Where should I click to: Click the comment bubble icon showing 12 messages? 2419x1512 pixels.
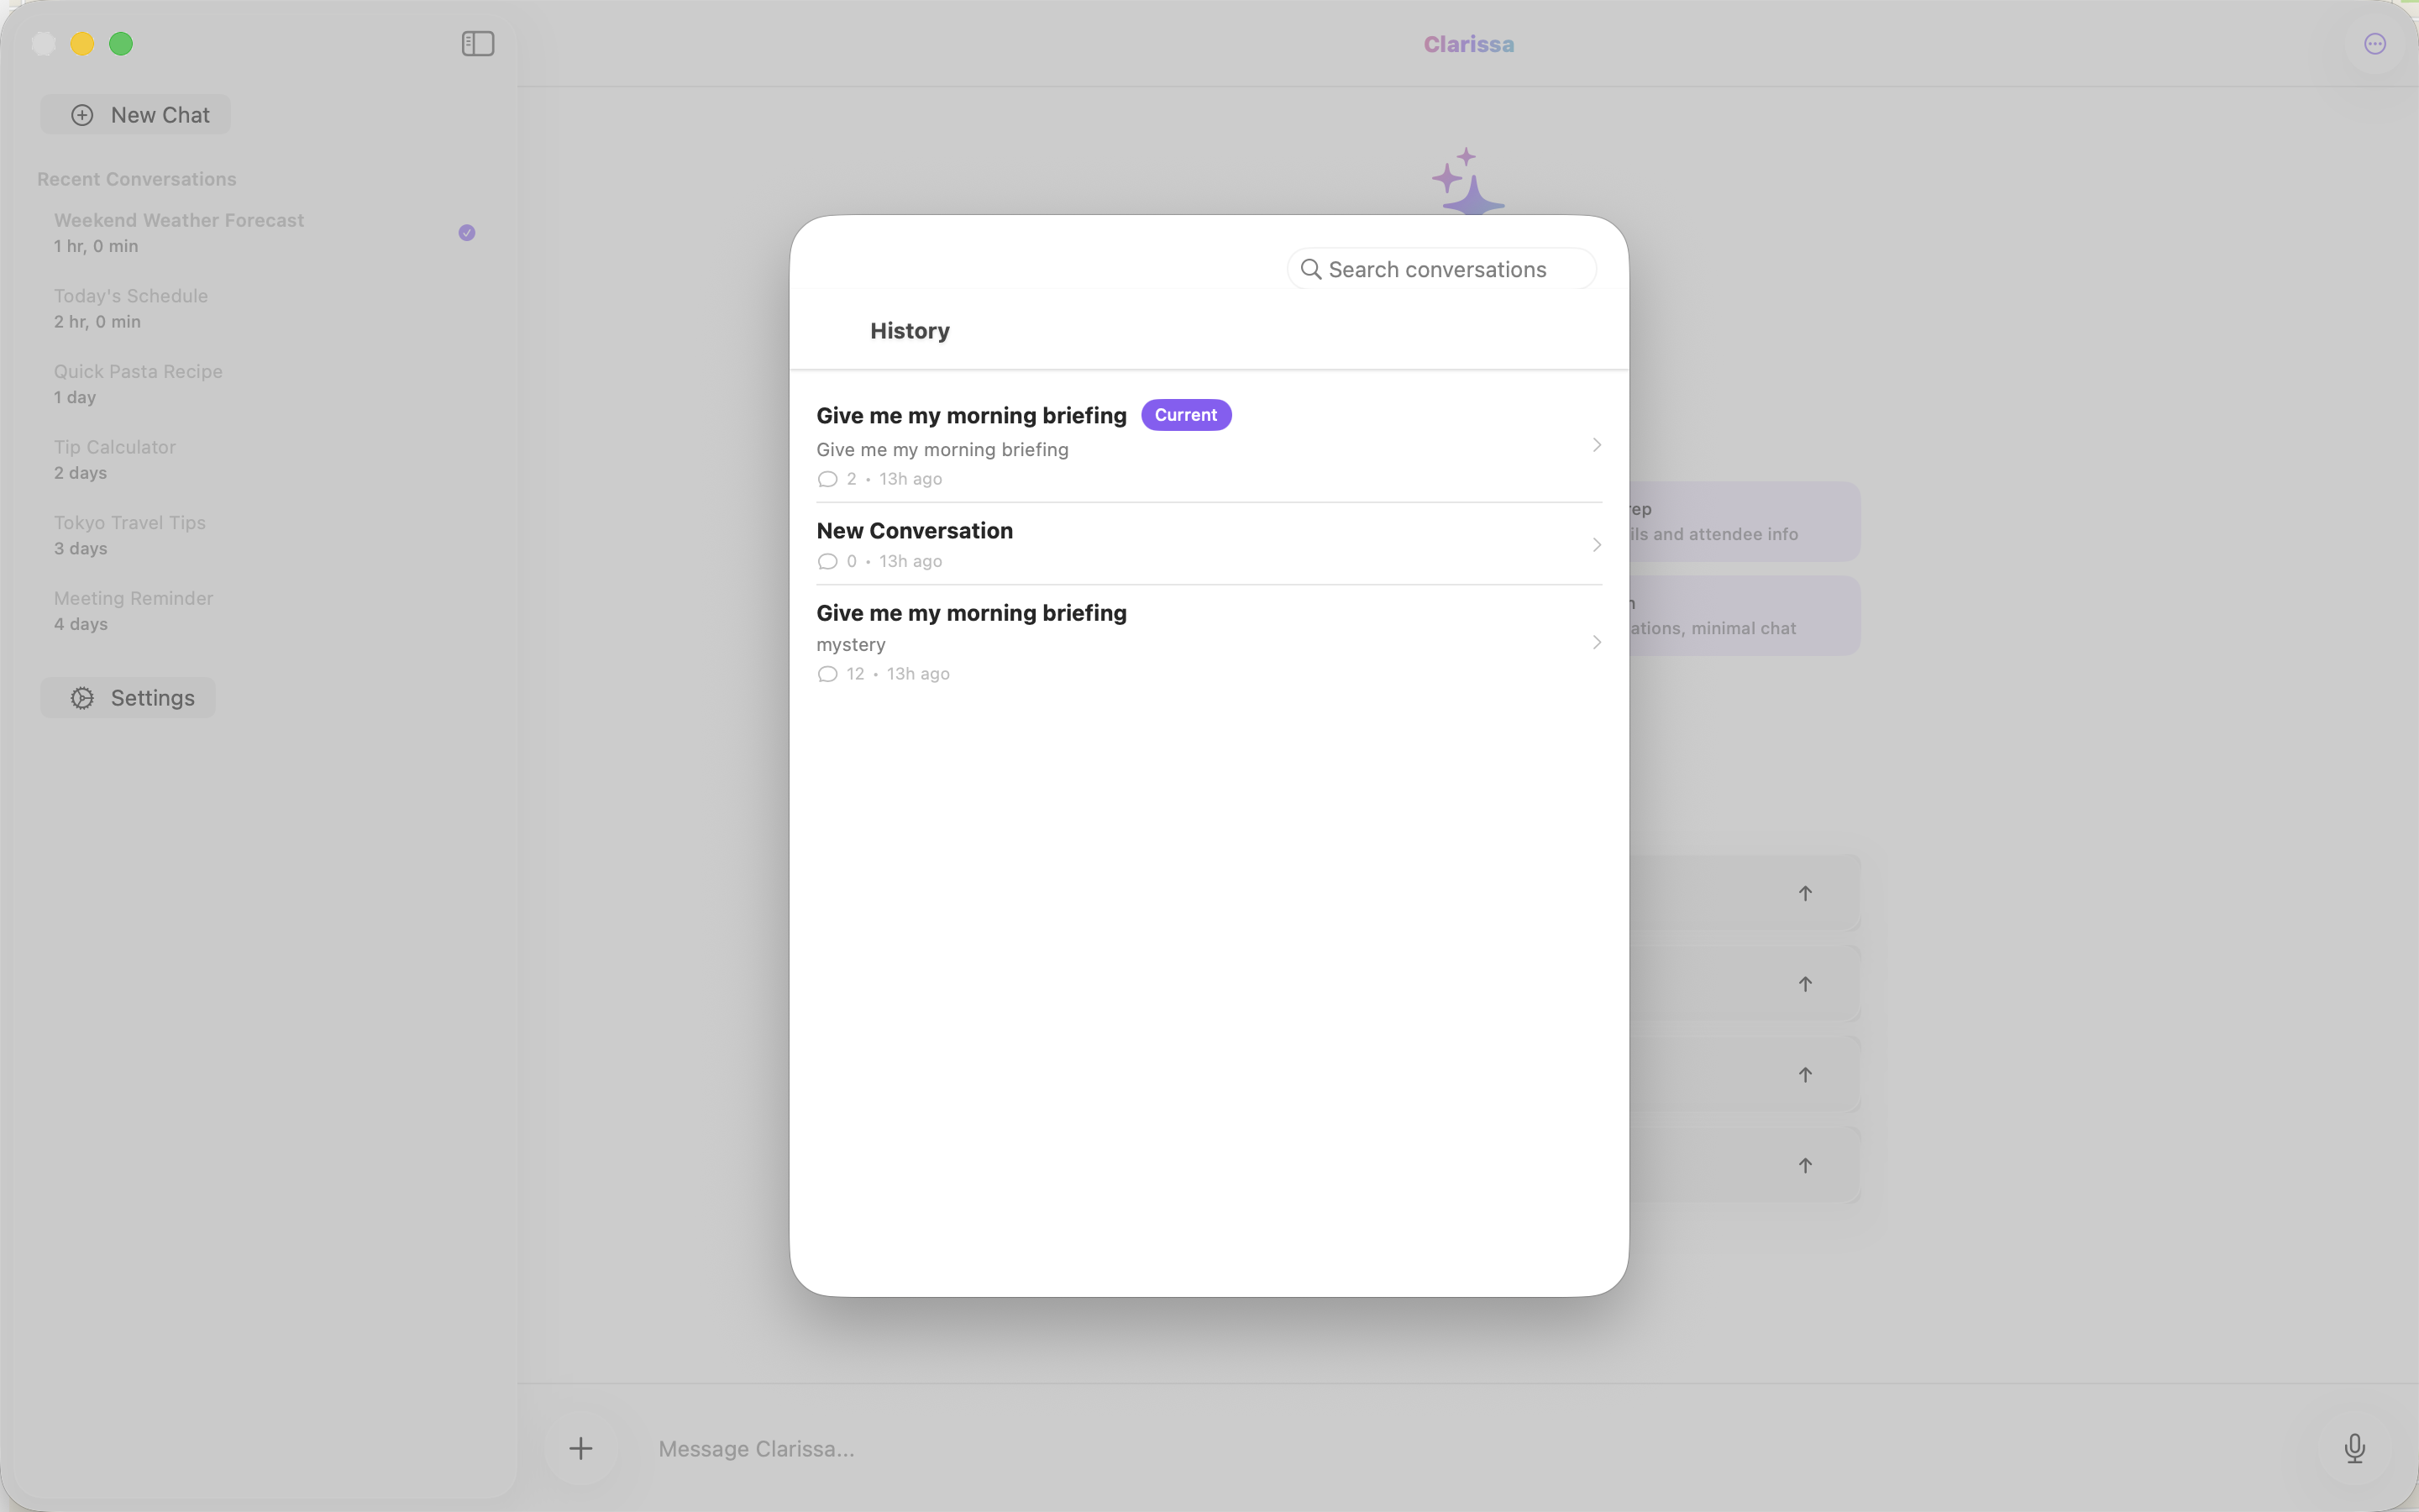pos(826,674)
